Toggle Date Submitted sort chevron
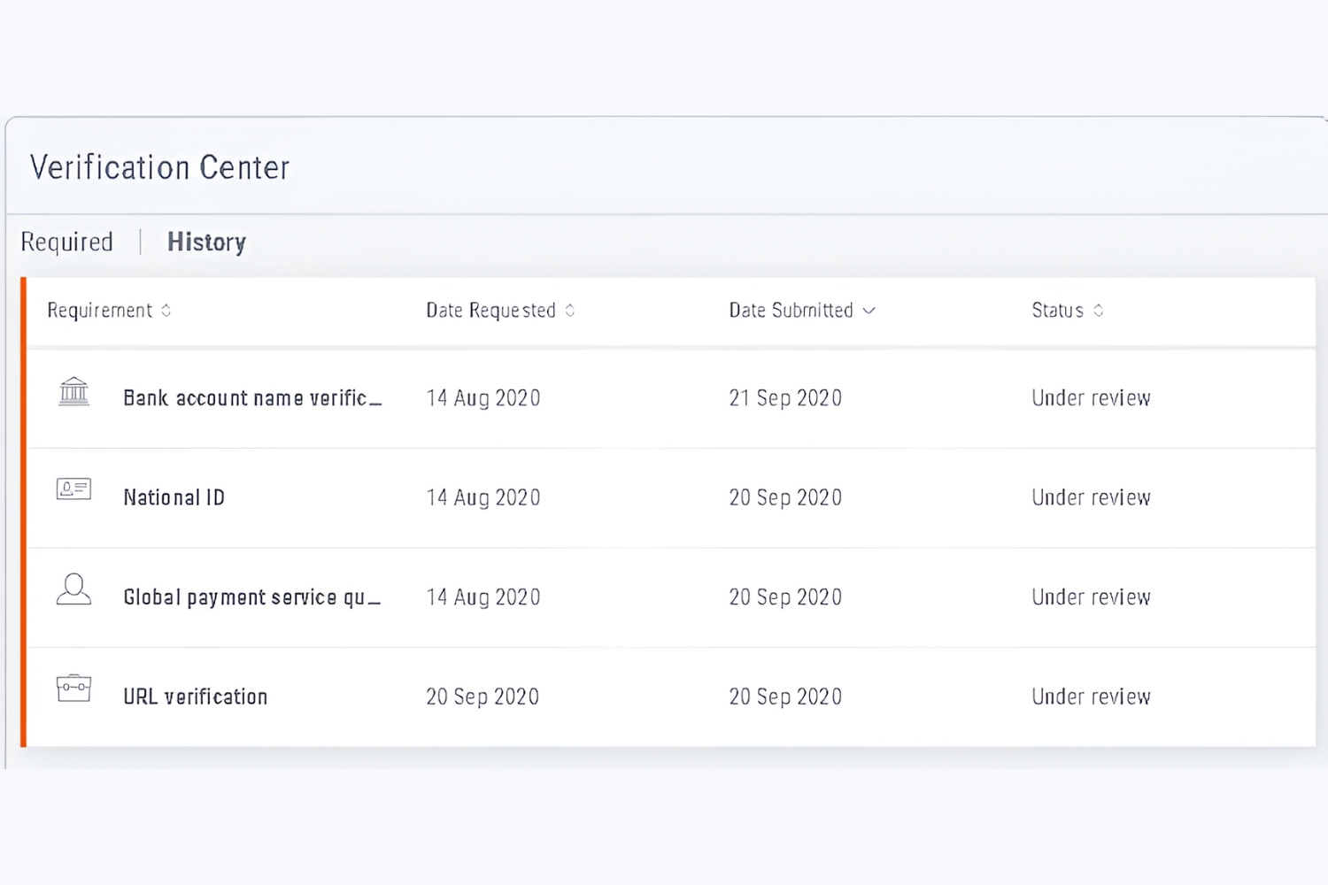 [x=869, y=311]
